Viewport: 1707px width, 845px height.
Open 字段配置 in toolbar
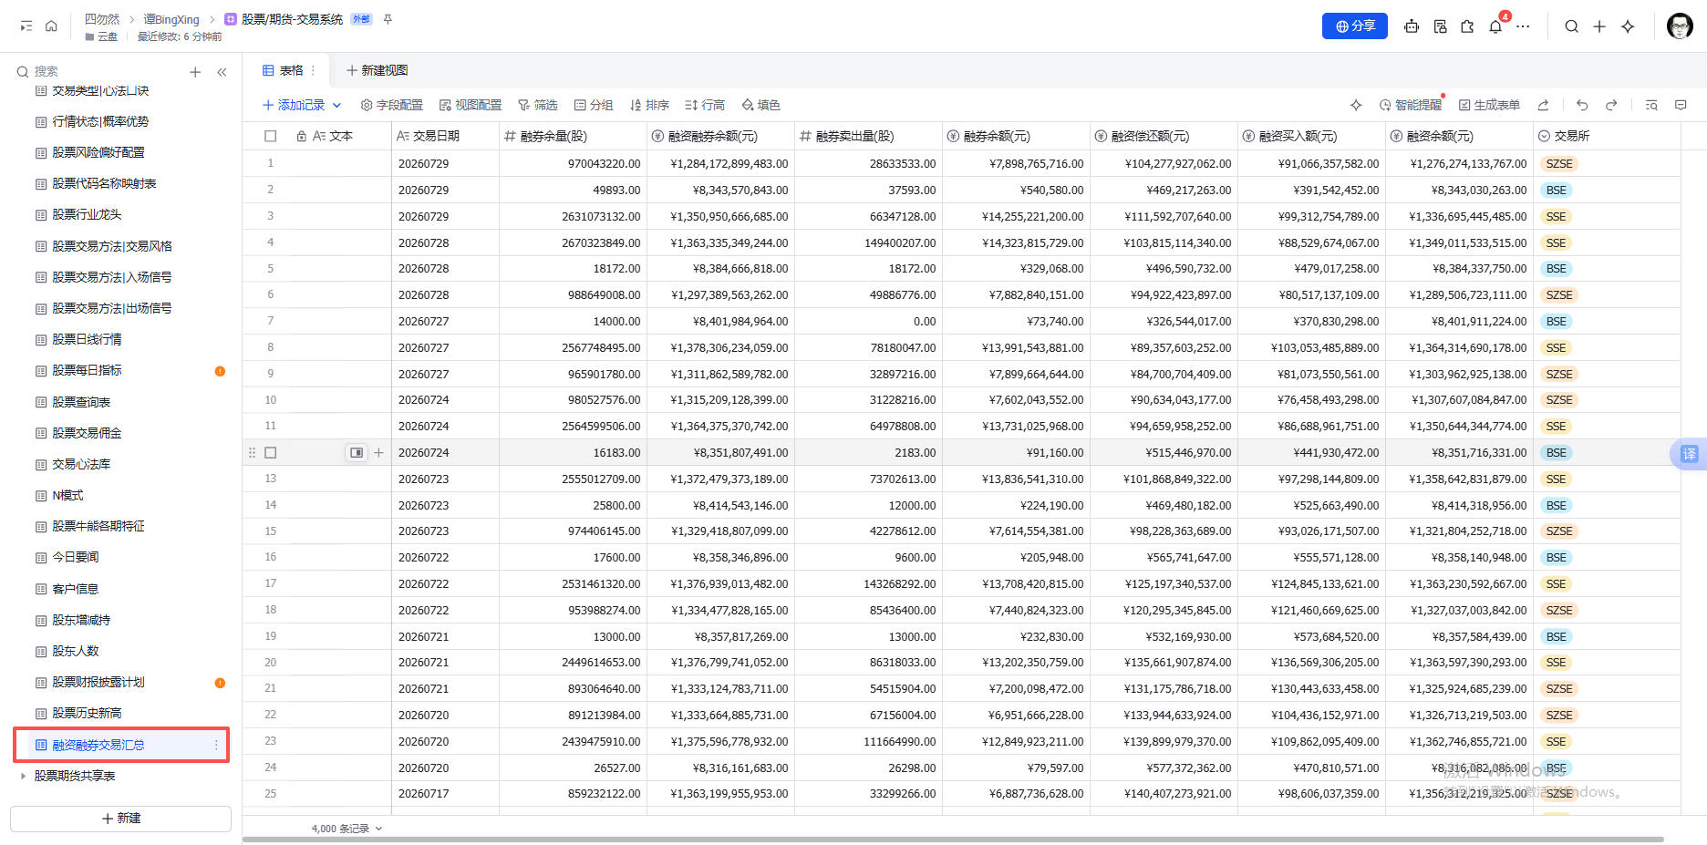[392, 106]
